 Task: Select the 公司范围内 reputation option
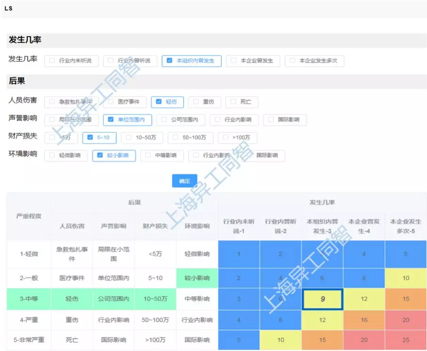tap(164, 120)
